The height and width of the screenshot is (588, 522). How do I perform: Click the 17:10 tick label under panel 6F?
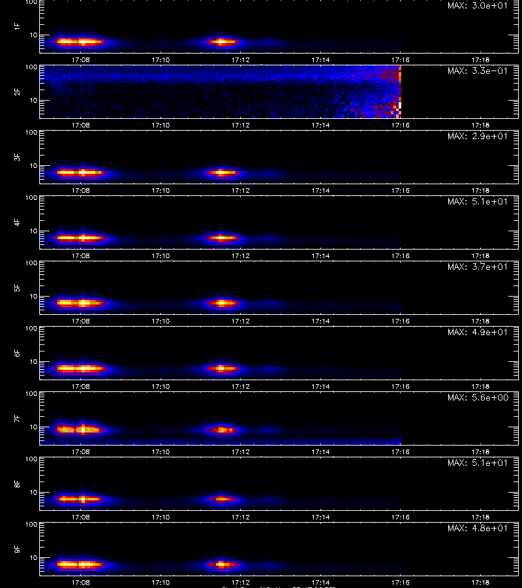tap(161, 386)
